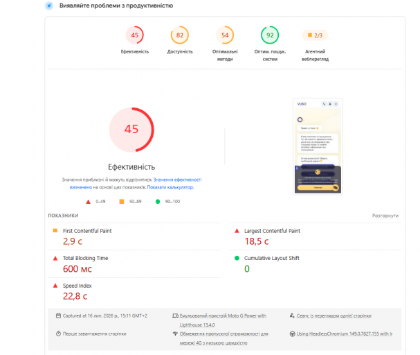
Task: Open the Показати калькулятор link
Action: pos(170,187)
